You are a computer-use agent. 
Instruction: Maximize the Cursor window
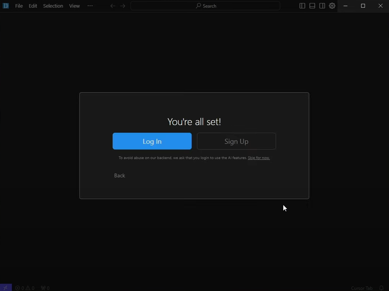363,6
